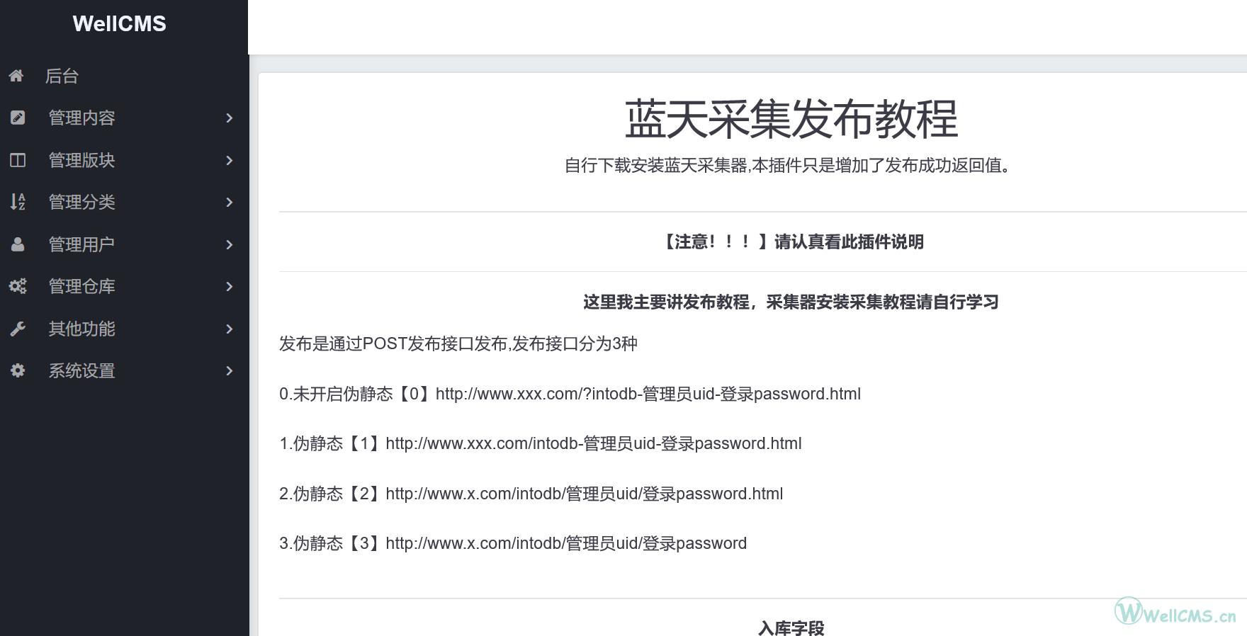The width and height of the screenshot is (1247, 636).
Task: Open the 后台 dashboard menu item
Action: coord(62,76)
